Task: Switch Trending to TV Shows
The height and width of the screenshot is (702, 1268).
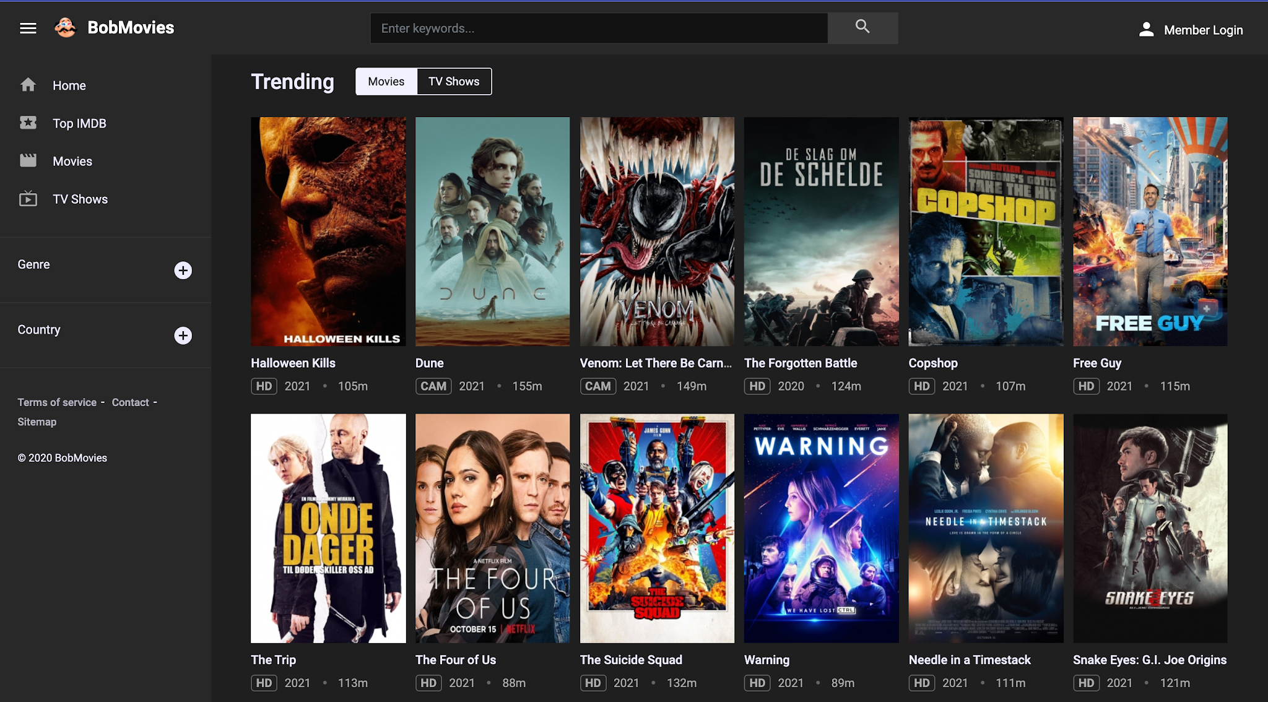Action: [454, 81]
